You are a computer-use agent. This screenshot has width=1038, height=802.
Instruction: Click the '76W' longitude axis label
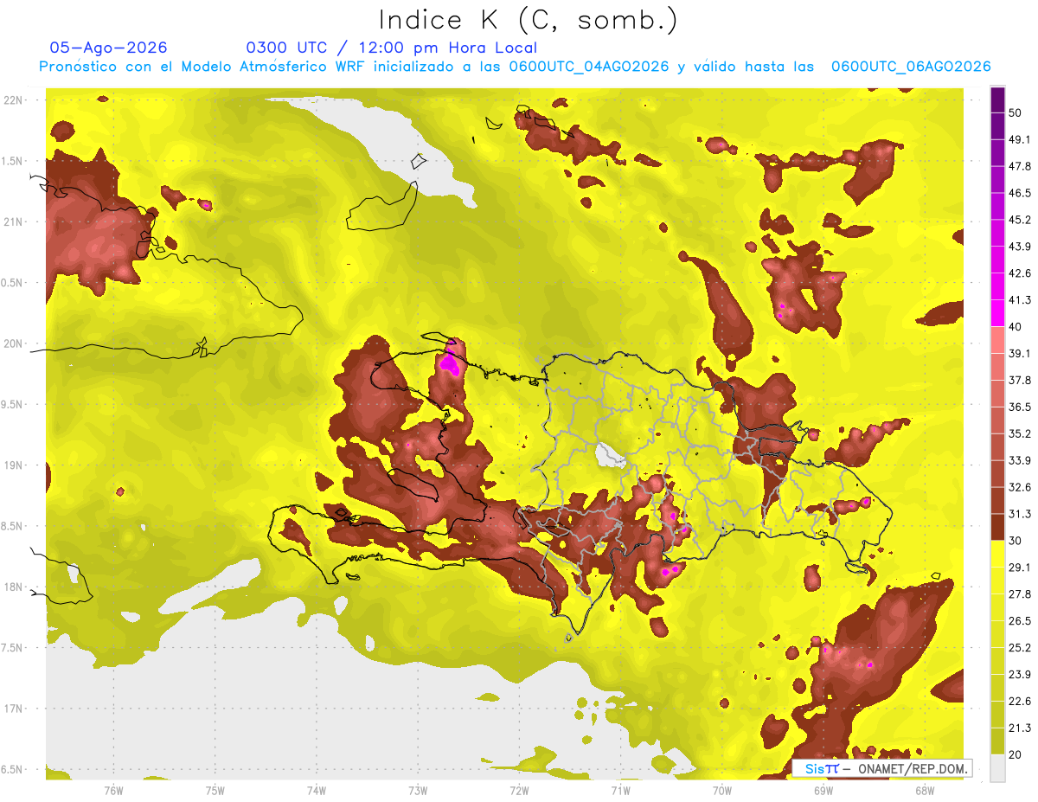tap(113, 791)
